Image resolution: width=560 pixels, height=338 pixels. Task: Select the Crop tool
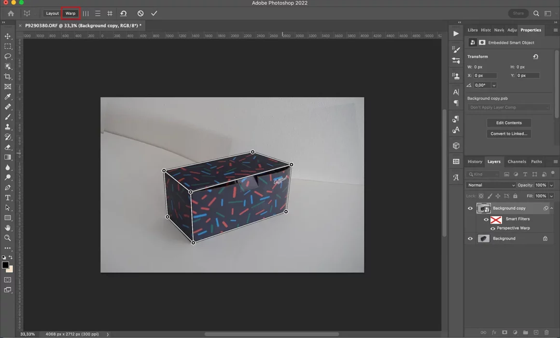coord(8,76)
